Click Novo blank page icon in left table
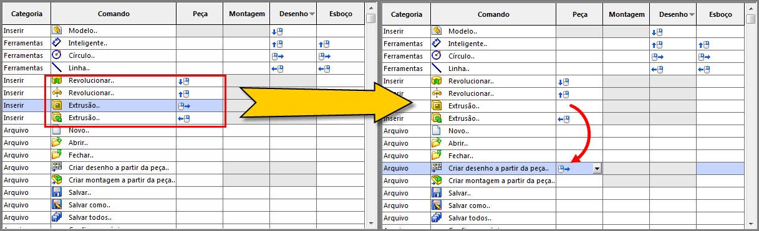Viewport: 759px width, 231px height. 56,130
